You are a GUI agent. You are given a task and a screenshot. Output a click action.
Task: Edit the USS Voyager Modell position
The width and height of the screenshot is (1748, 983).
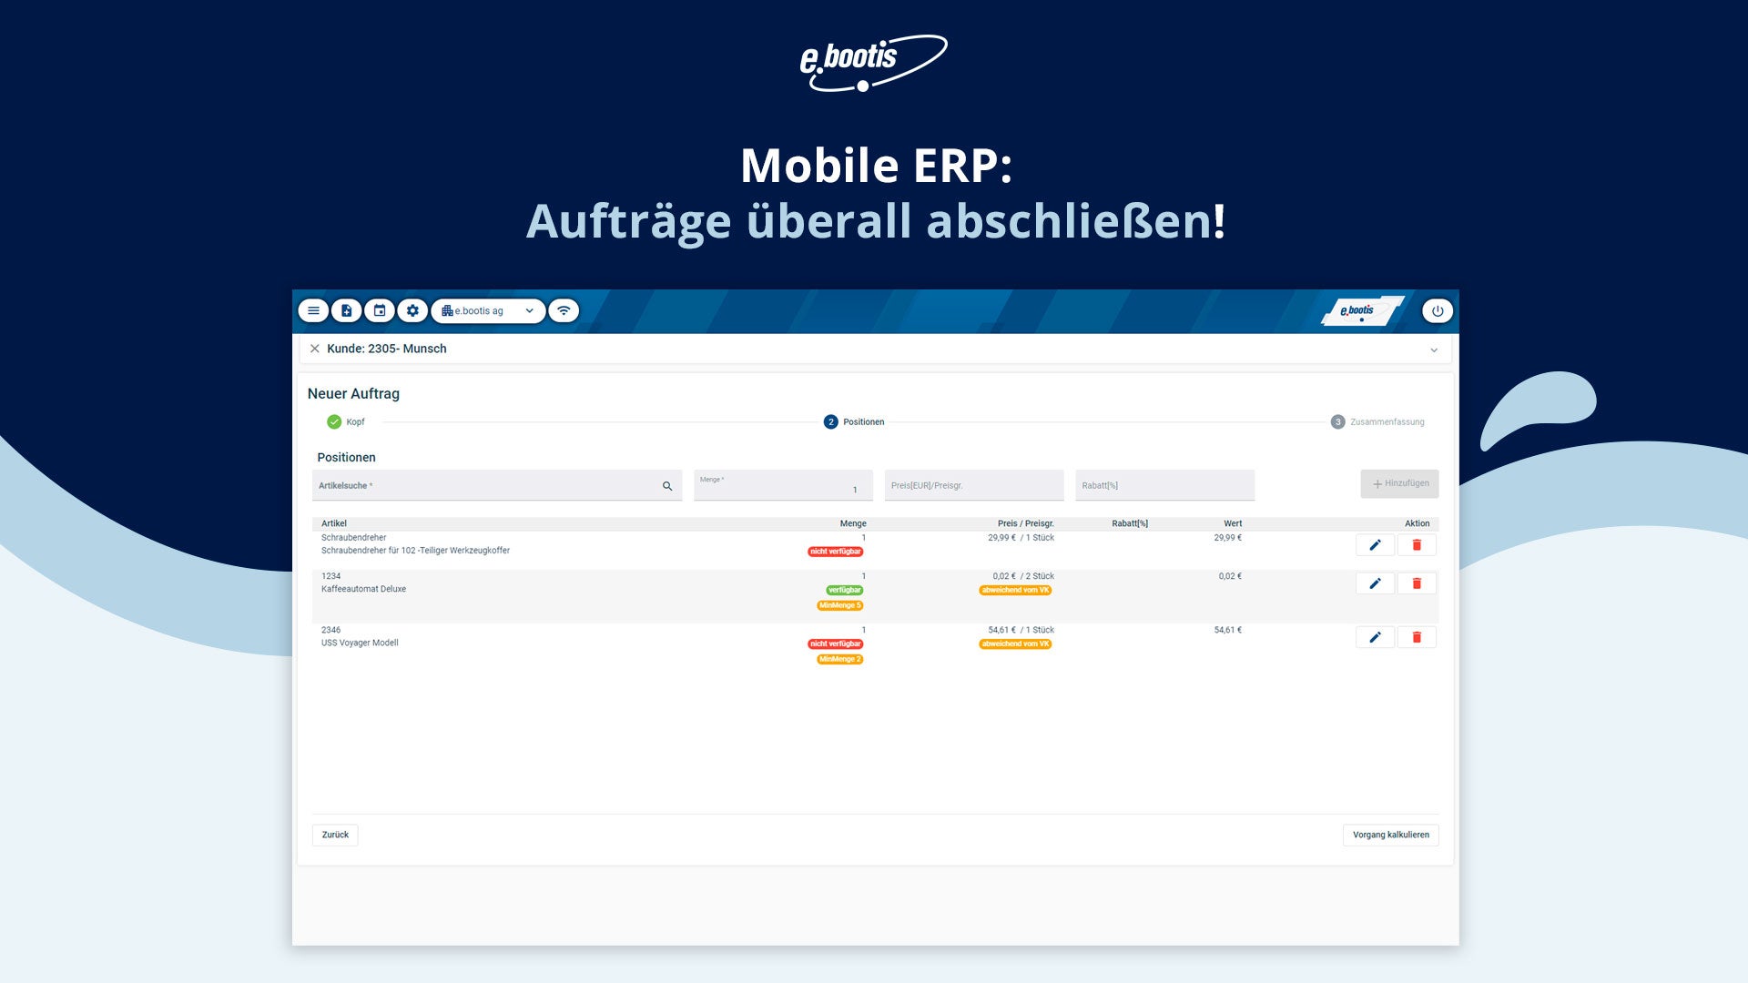pyautogui.click(x=1375, y=637)
